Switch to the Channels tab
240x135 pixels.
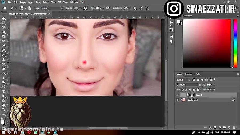coord(188,74)
